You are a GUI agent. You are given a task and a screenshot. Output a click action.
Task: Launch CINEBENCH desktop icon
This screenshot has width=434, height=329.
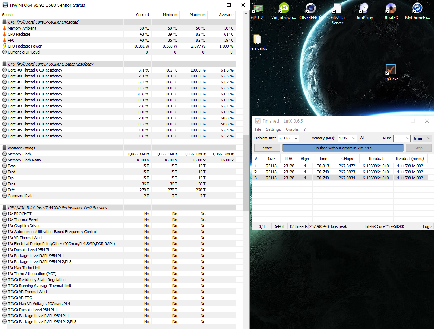(x=310, y=11)
